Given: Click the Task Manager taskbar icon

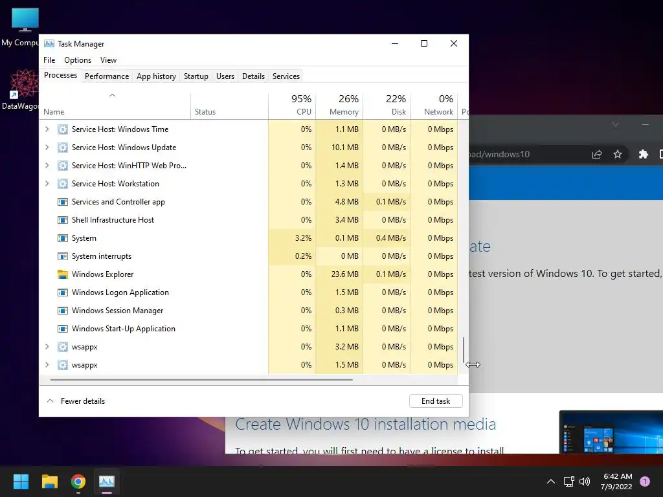Looking at the screenshot, I should [107, 481].
